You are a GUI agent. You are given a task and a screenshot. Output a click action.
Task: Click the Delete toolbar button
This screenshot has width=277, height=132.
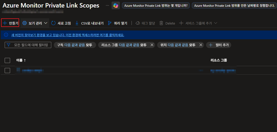coord(167,23)
